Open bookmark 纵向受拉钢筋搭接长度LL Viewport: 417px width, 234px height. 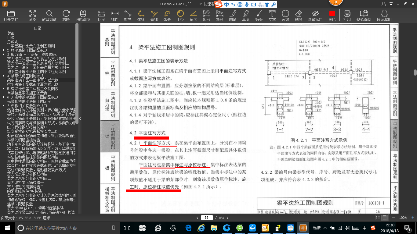point(27,127)
